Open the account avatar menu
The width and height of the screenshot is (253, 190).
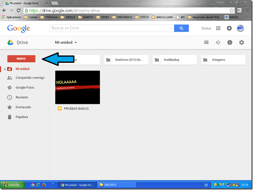point(240,28)
